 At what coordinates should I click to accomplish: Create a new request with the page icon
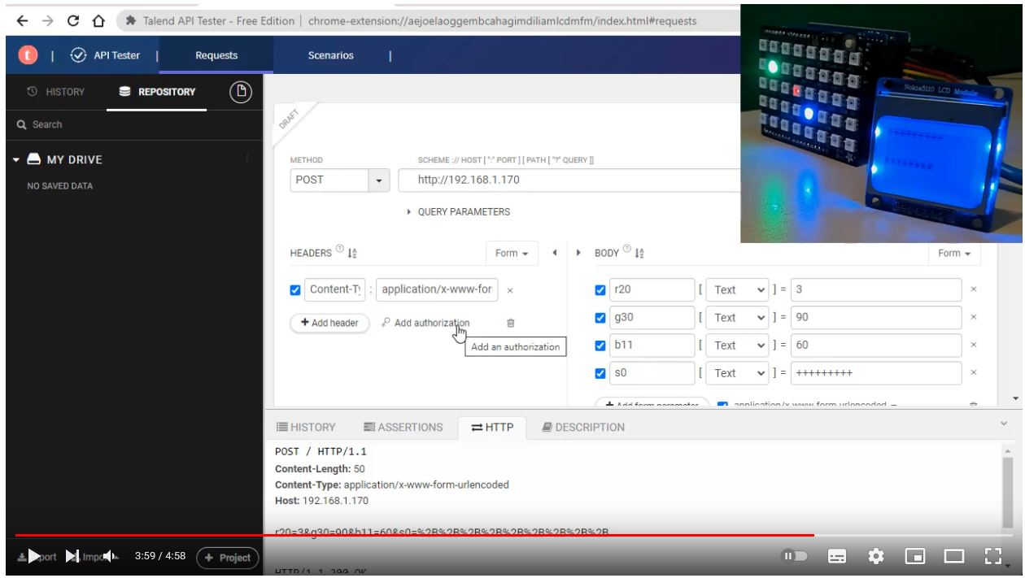(239, 92)
